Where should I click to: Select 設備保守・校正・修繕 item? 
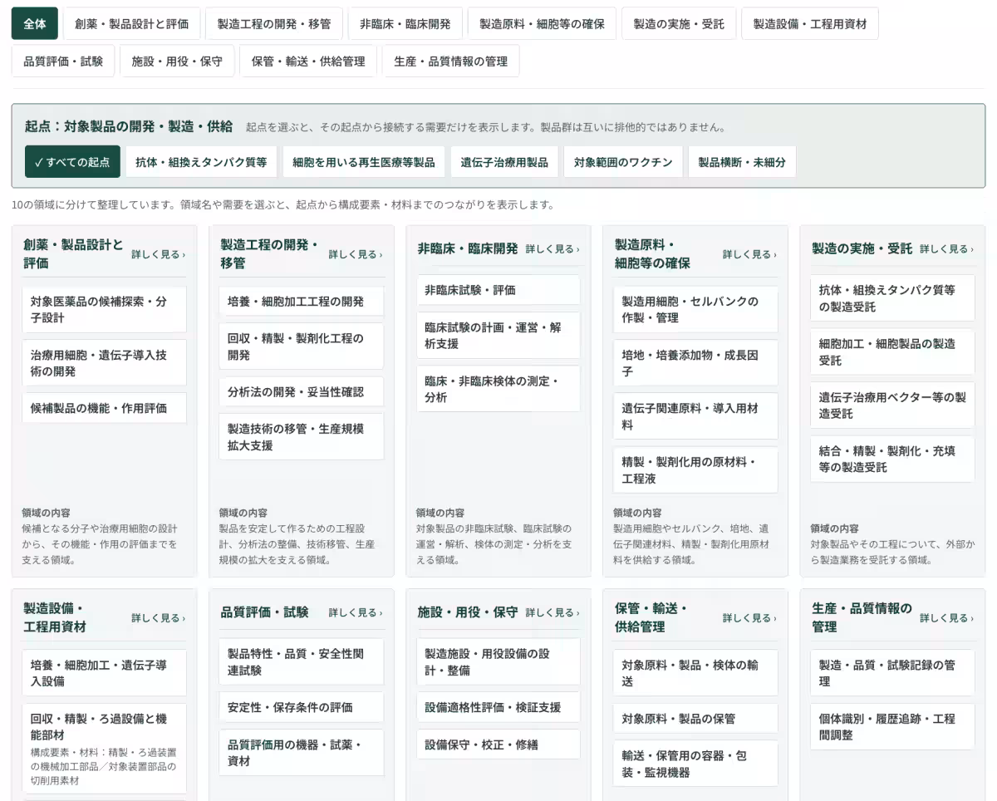pyautogui.click(x=498, y=744)
